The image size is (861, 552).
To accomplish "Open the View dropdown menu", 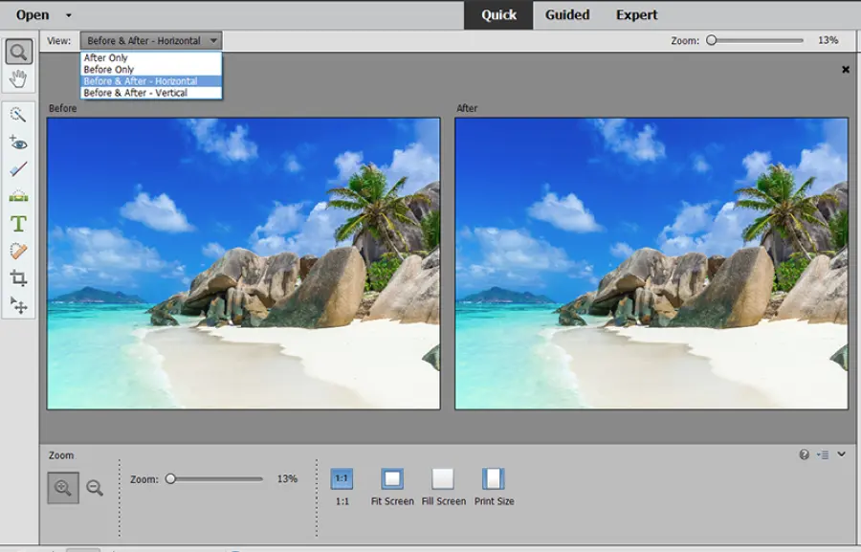I will (x=148, y=40).
